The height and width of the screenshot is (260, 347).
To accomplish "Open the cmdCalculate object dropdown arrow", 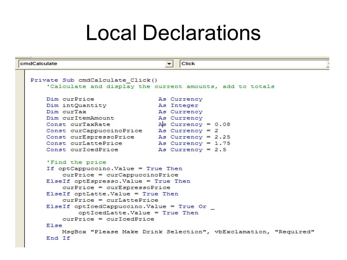I will point(169,64).
